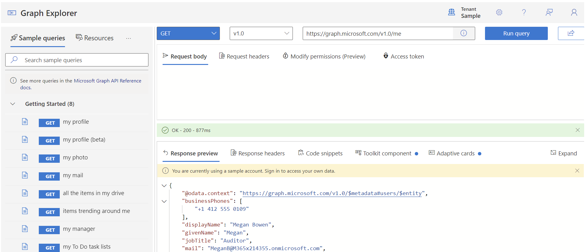The width and height of the screenshot is (586, 252).
Task: Collapse the Getting Started category
Action: coord(13,104)
